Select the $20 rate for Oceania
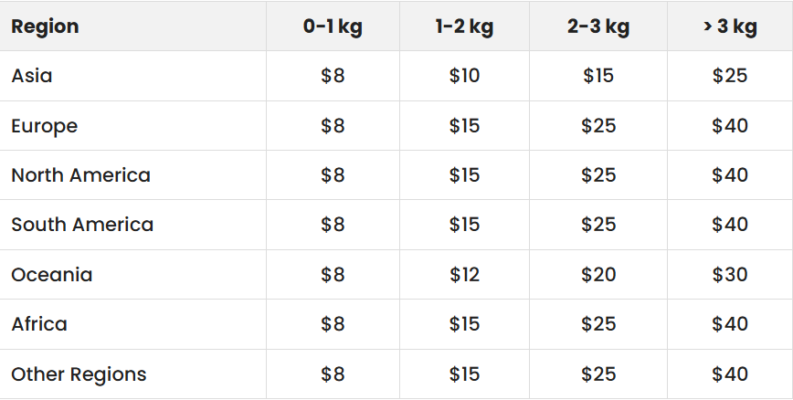The height and width of the screenshot is (400, 793). pyautogui.click(x=598, y=275)
